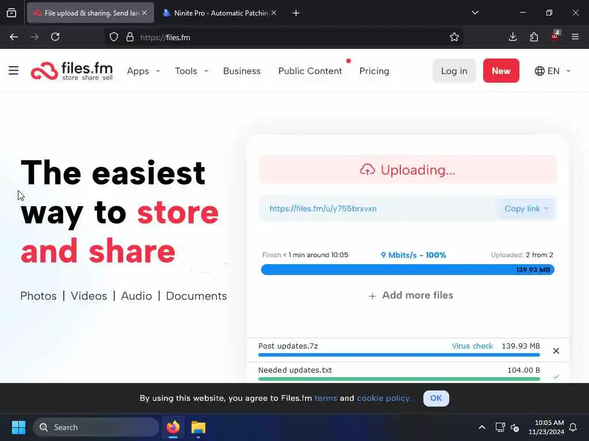Expand the Tools dropdown menu
This screenshot has width=589, height=441.
191,71
